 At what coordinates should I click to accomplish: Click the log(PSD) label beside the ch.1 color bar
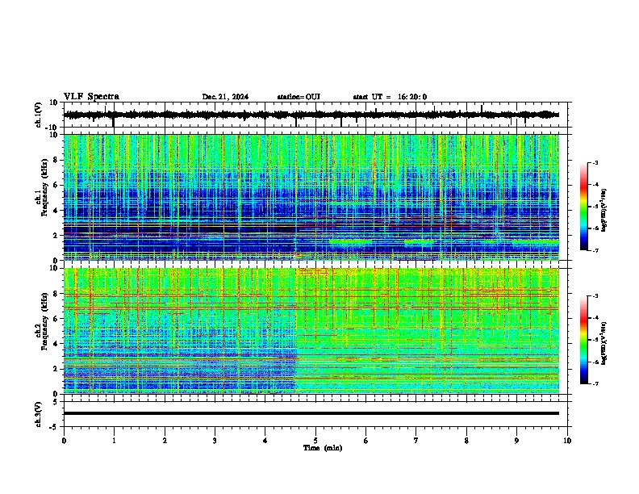pyautogui.click(x=604, y=210)
